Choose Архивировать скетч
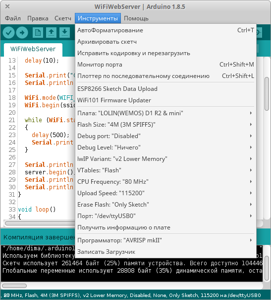Viewport: 271px width, 300px height. pos(165,42)
